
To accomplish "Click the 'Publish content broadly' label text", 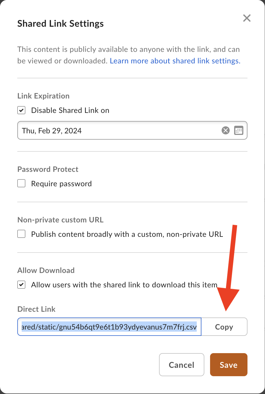I will [x=127, y=234].
